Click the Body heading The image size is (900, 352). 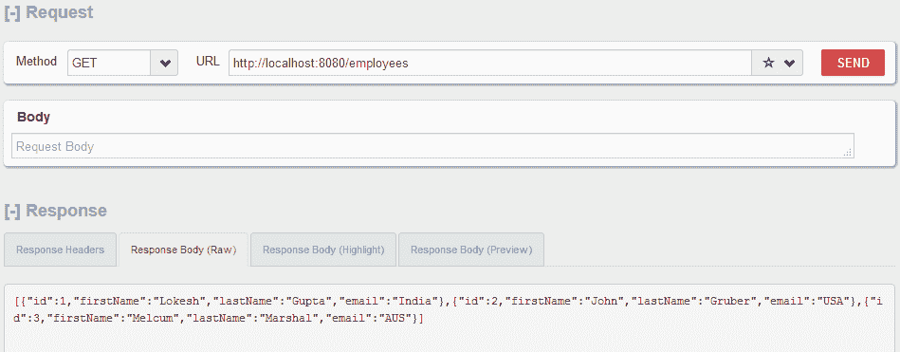pyautogui.click(x=33, y=117)
